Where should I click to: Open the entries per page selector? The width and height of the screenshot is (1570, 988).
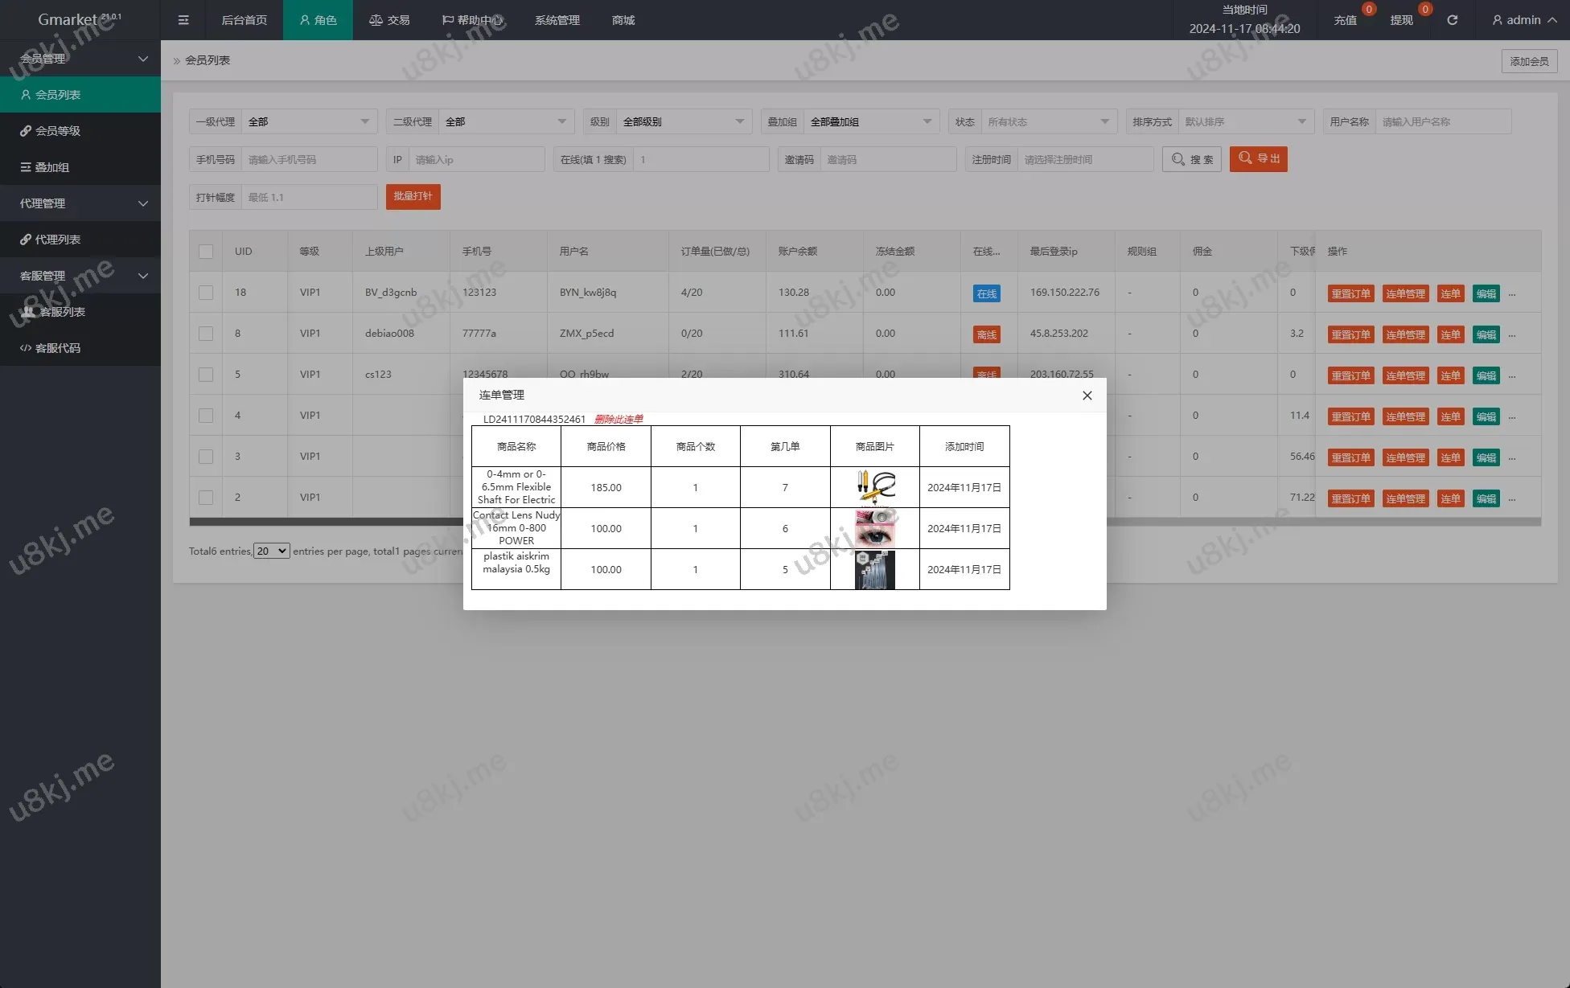tap(272, 551)
